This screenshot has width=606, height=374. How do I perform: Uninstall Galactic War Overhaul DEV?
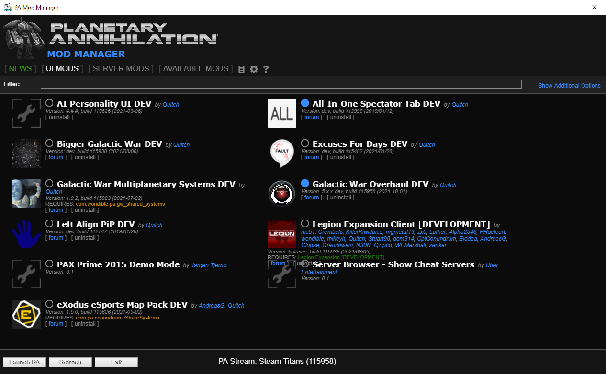pos(340,198)
